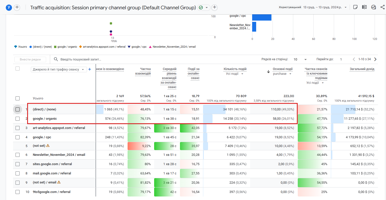The height and width of the screenshot is (200, 386).
Task: Open the purchase key event dropdown
Action: 282,74
